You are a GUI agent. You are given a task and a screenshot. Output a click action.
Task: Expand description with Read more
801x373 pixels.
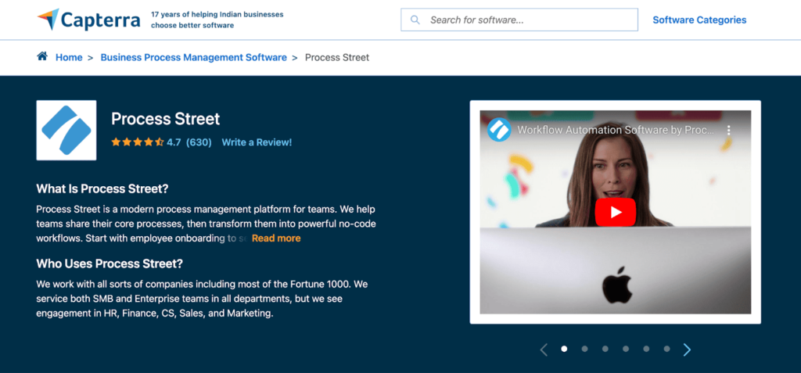coord(276,238)
